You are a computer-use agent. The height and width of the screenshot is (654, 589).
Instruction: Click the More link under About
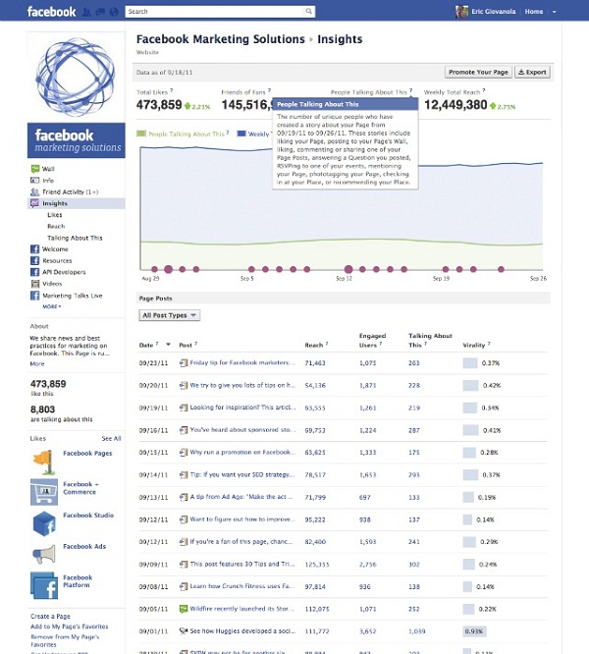(x=37, y=363)
